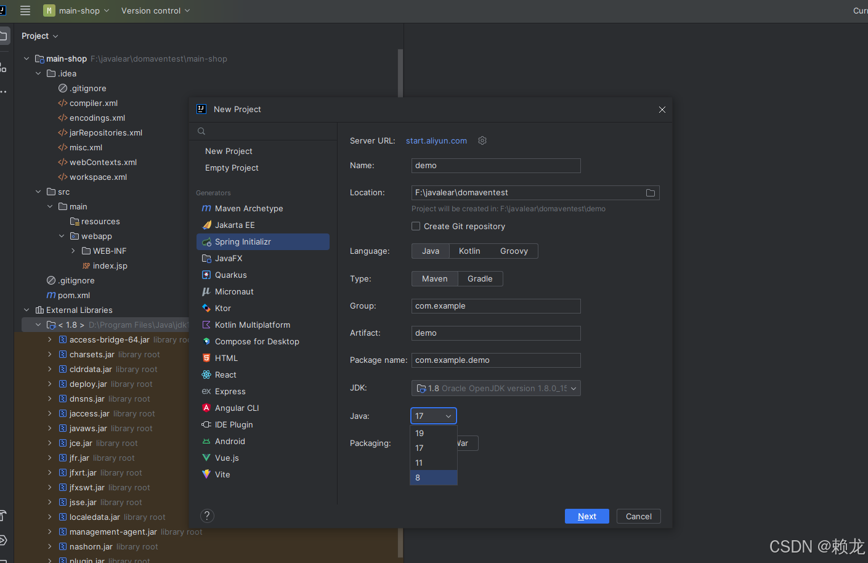Collapse the .idea folder
The width and height of the screenshot is (868, 563).
[38, 74]
